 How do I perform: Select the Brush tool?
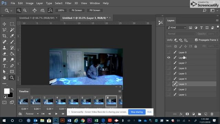point(12,42)
